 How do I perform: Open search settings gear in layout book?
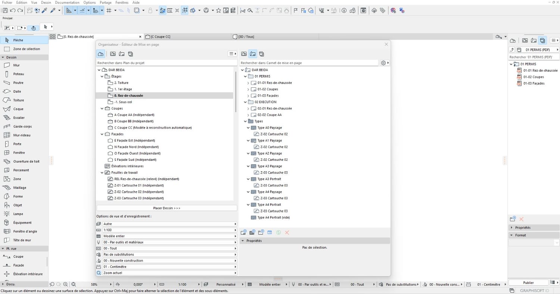(383, 63)
